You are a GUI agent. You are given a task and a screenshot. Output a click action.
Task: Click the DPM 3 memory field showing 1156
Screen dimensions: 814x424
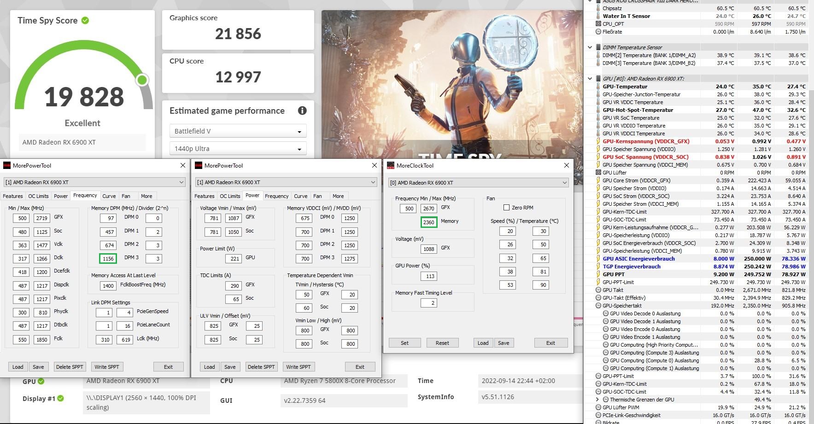[x=108, y=259]
